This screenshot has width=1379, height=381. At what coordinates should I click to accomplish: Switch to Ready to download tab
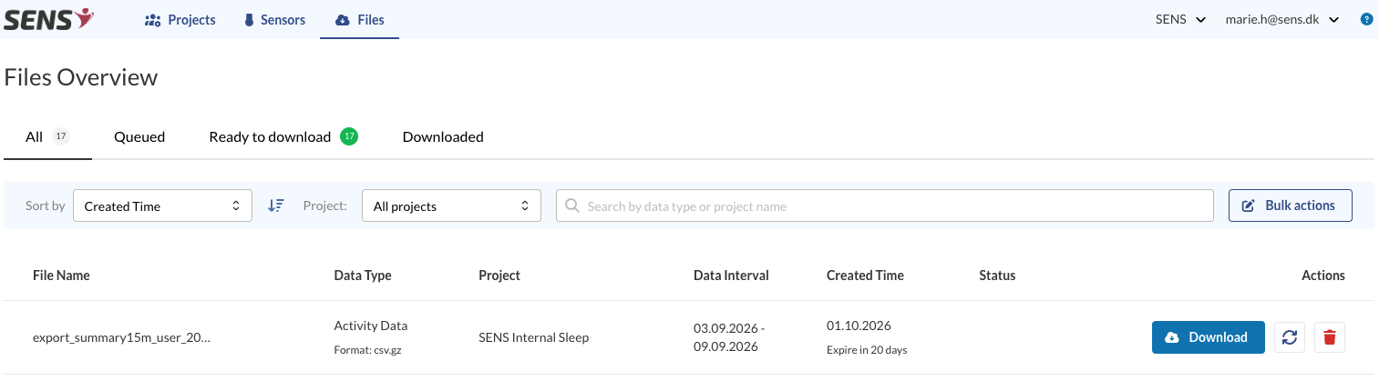[283, 136]
